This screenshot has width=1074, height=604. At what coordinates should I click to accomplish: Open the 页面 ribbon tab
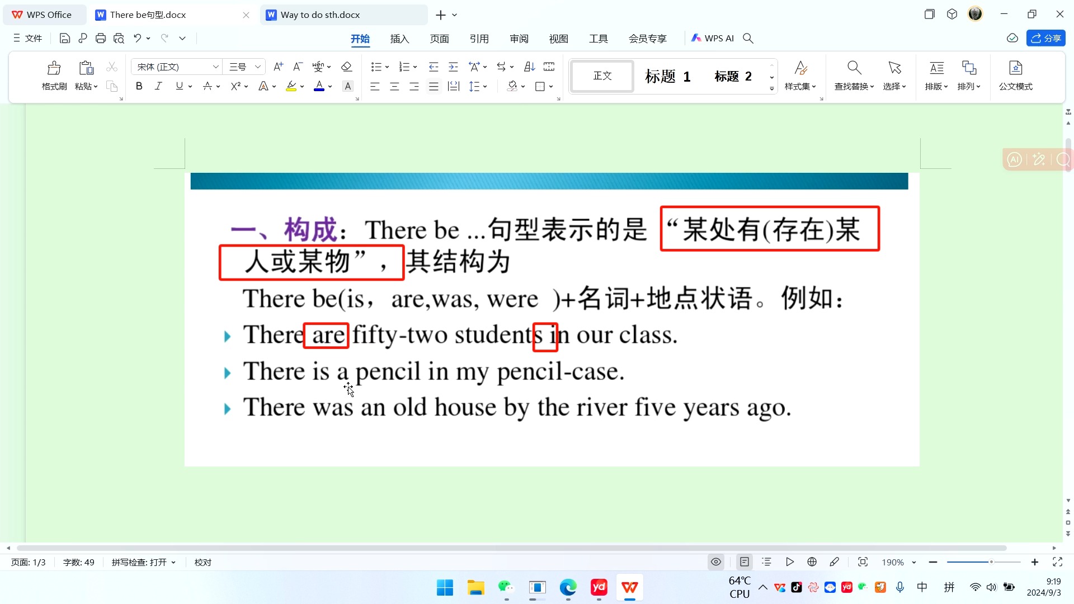point(440,39)
